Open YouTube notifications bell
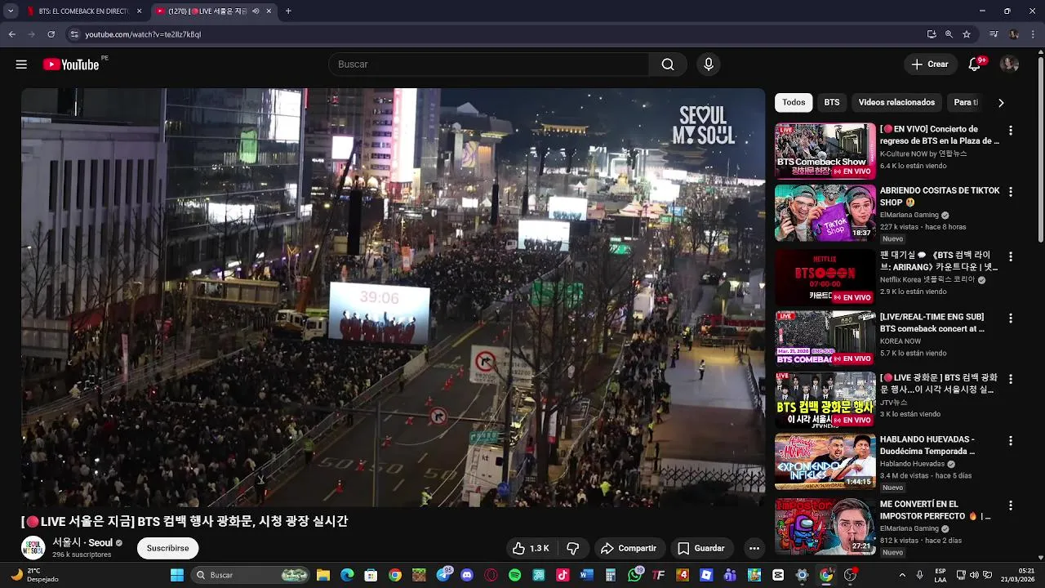 [x=974, y=65]
